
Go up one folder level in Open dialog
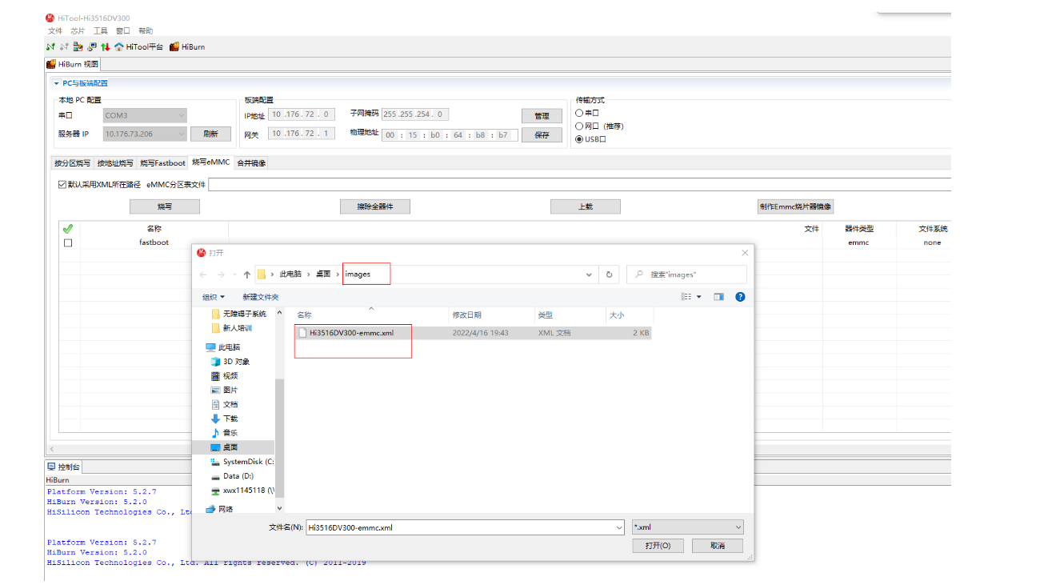[x=247, y=274]
